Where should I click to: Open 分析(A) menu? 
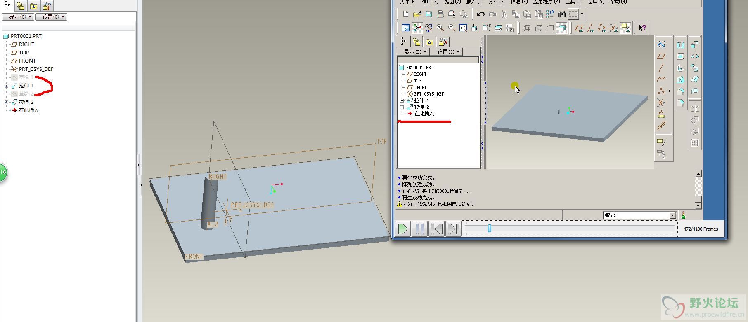[497, 2]
